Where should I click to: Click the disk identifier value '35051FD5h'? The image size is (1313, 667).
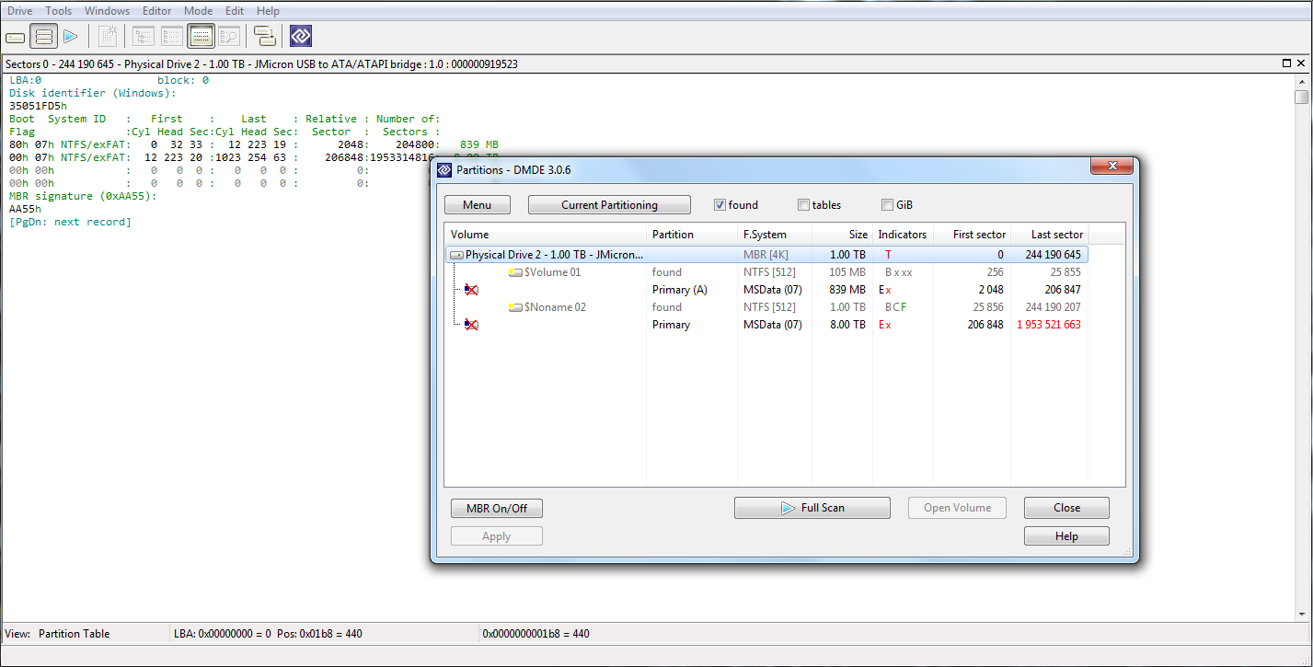point(38,106)
